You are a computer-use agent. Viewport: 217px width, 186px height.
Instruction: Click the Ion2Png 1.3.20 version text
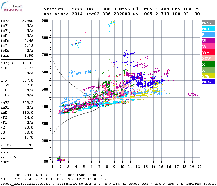(x=201, y=184)
